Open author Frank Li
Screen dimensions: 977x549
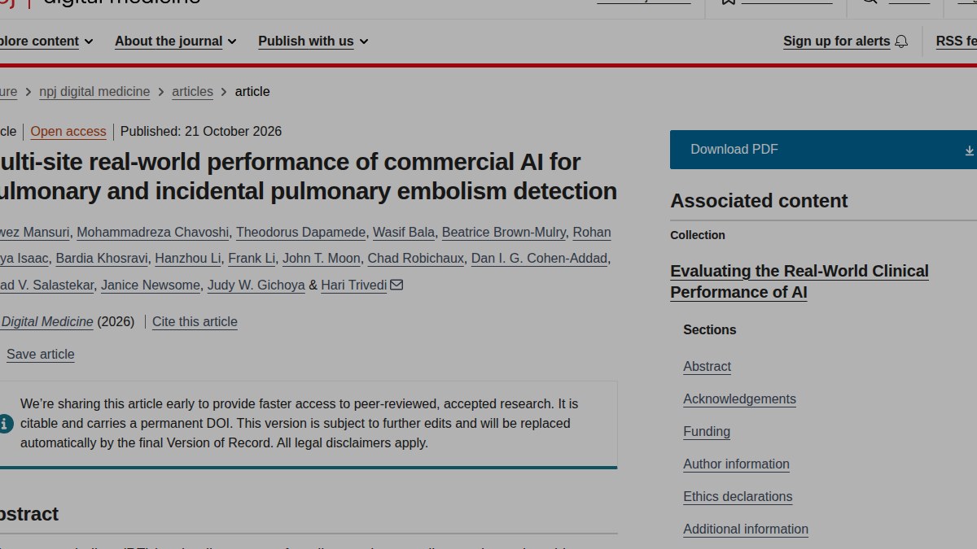(x=252, y=259)
